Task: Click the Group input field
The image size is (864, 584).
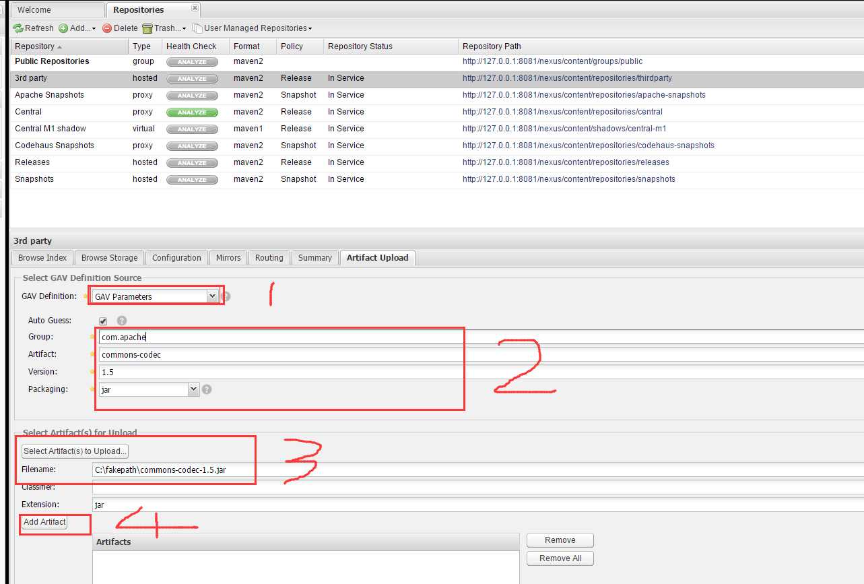Action: point(481,337)
